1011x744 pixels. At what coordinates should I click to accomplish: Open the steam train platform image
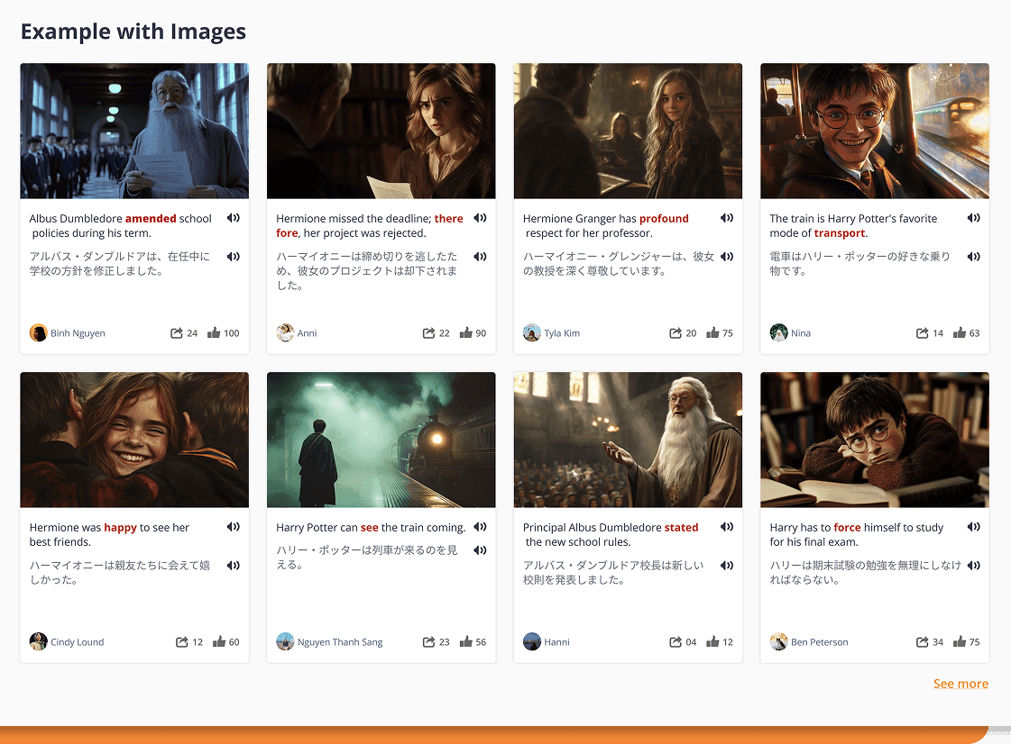point(381,440)
